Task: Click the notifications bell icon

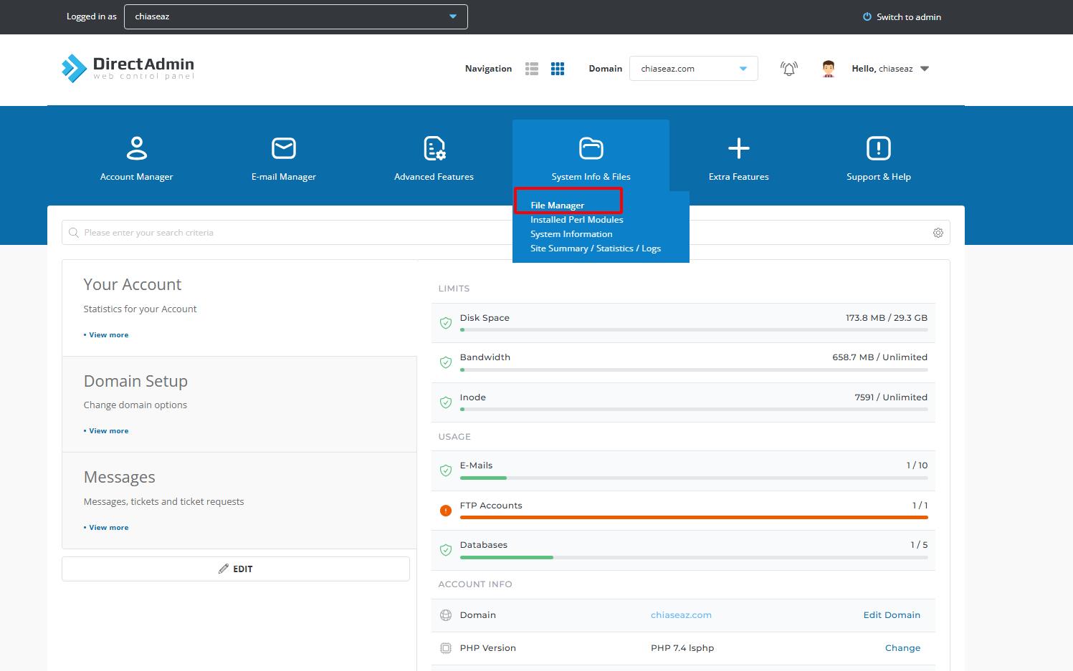Action: (788, 69)
